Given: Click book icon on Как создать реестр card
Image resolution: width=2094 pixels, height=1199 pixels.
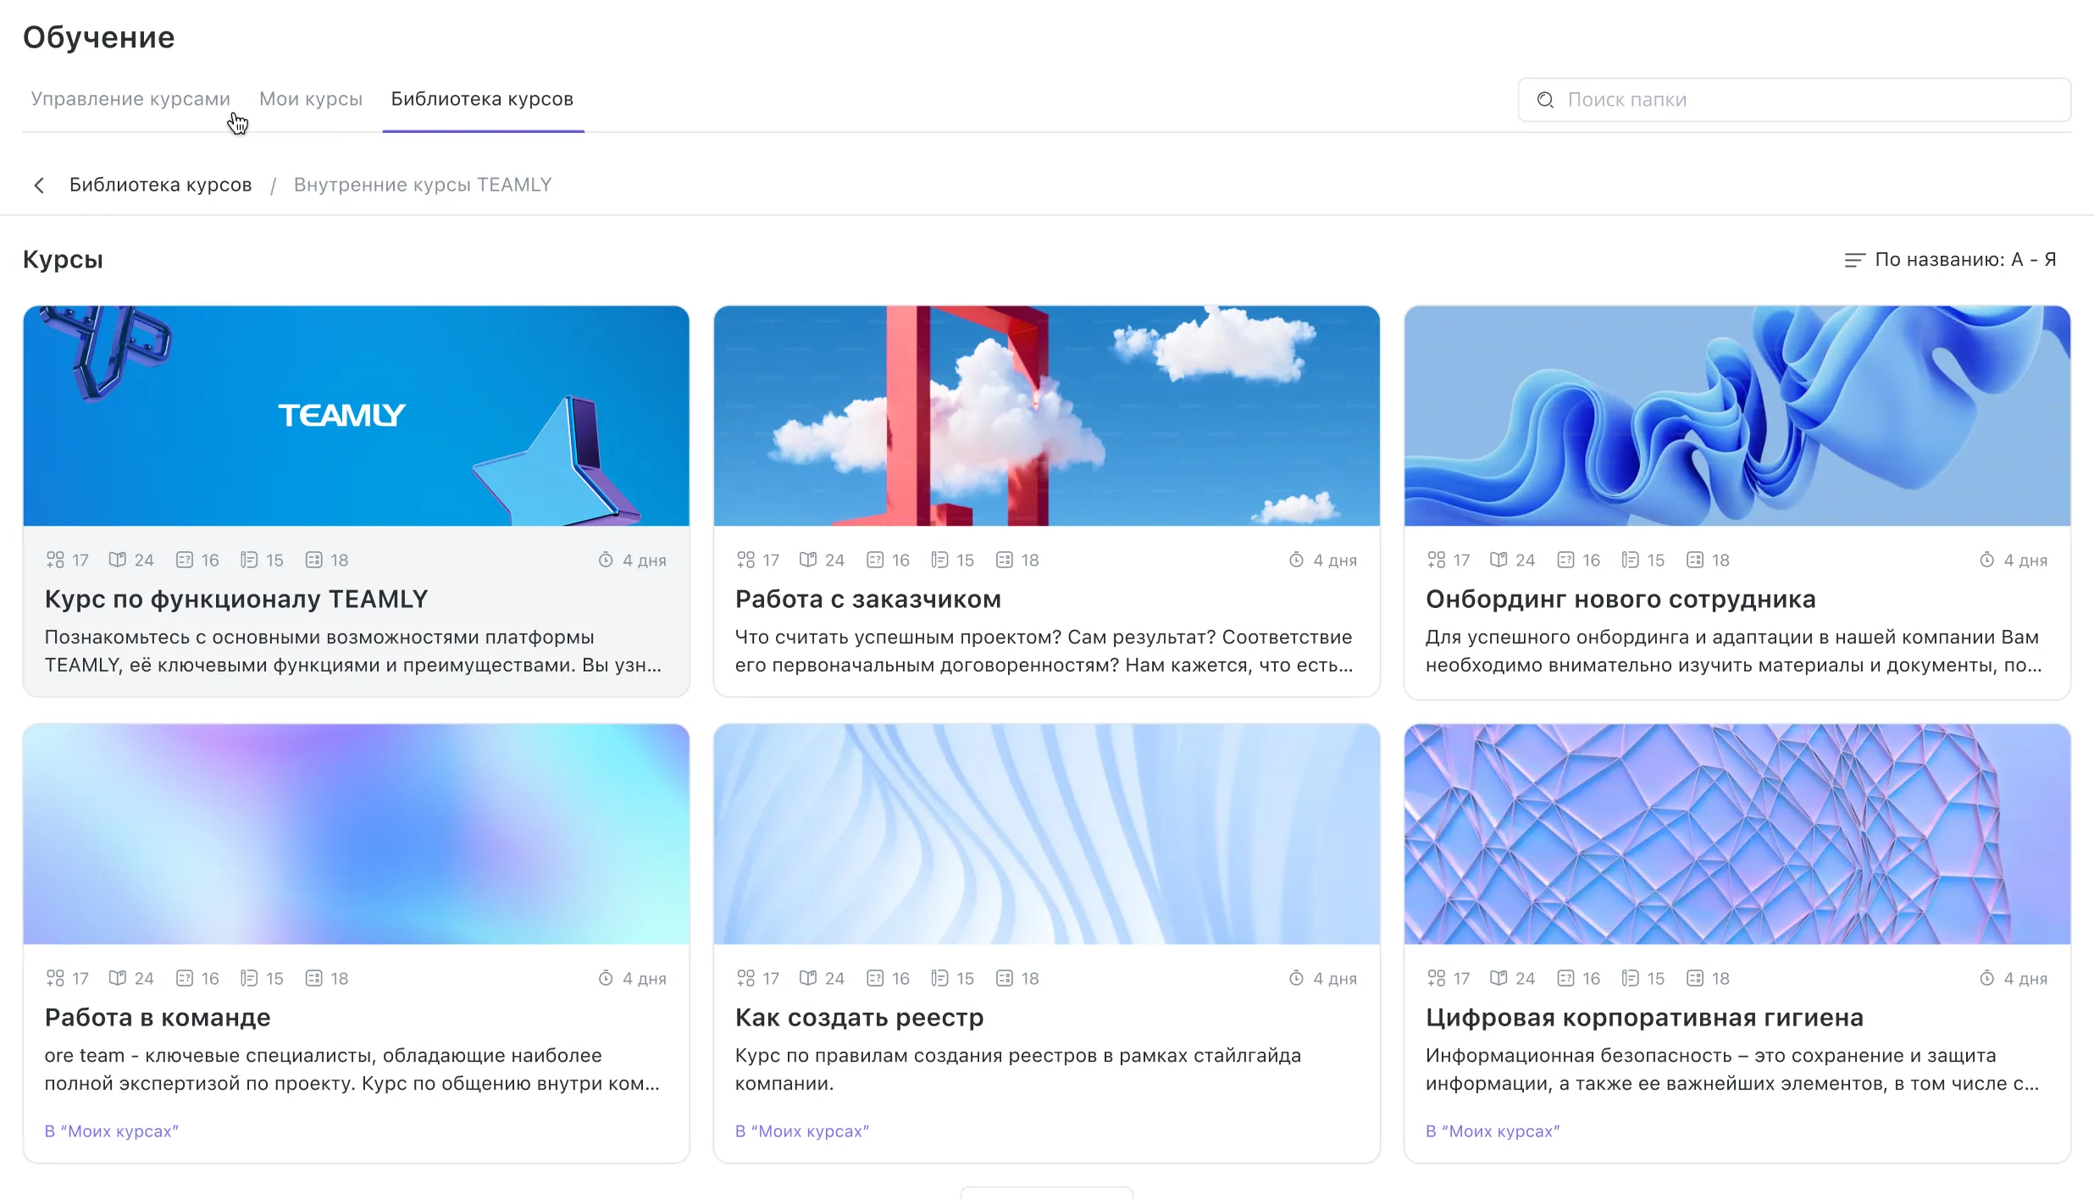Looking at the screenshot, I should tap(808, 978).
